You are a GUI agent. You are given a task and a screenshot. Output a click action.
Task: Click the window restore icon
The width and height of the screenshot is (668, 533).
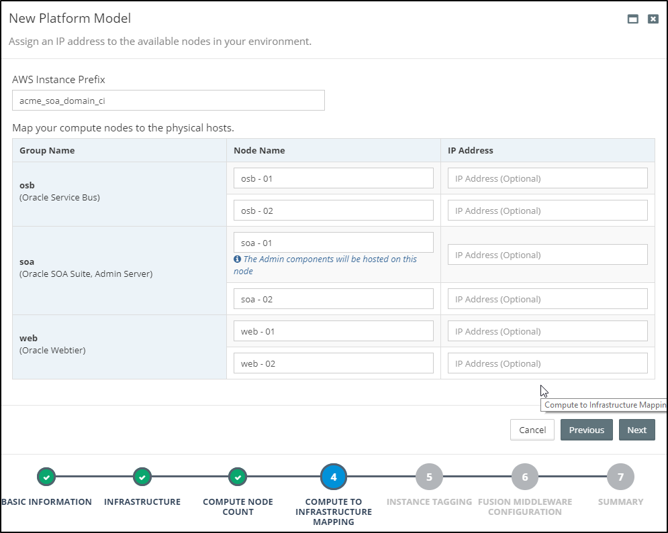pos(632,19)
